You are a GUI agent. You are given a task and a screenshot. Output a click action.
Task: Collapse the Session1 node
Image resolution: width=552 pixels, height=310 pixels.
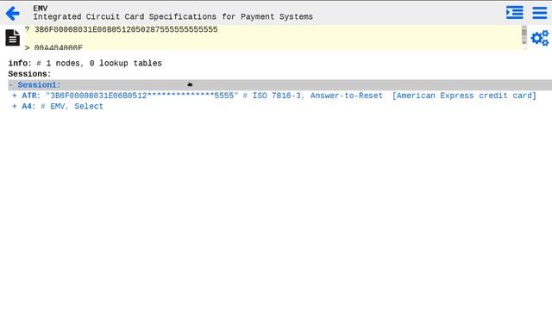[x=11, y=85]
